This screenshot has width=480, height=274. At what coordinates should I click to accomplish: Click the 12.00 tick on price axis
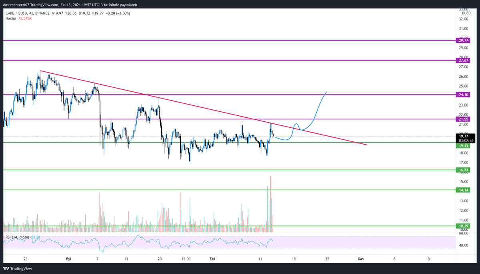pos(464,211)
